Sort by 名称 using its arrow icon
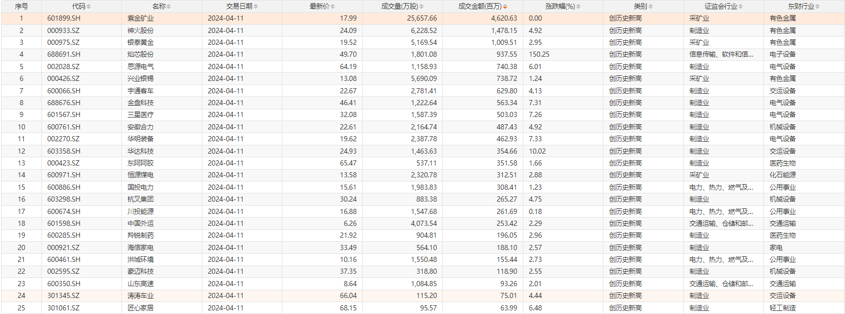This screenshot has height=314, width=845. (x=169, y=7)
